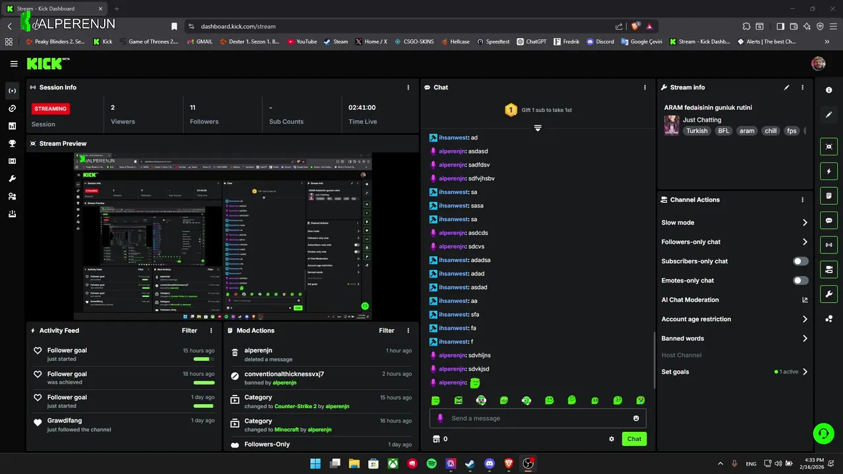Viewport: 843px width, 474px height.
Task: Click the pencil icon in right sidebar
Action: point(829,115)
